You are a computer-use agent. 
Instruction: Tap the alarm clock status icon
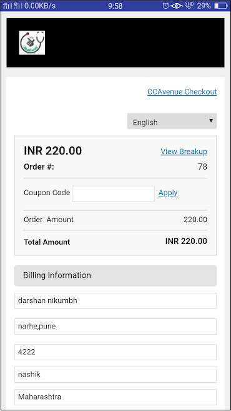click(165, 6)
